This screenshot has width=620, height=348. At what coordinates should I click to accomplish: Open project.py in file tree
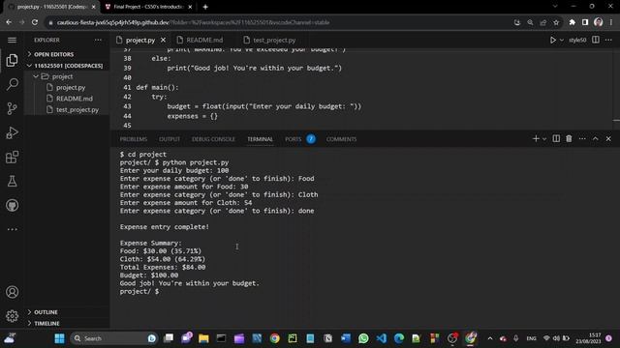tap(71, 88)
